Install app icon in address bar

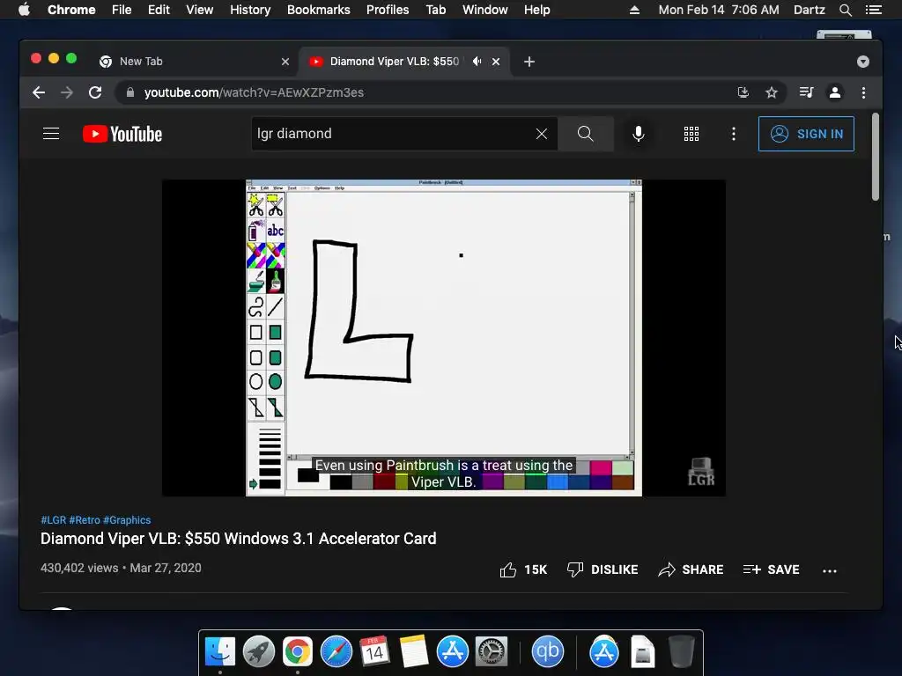(x=743, y=92)
